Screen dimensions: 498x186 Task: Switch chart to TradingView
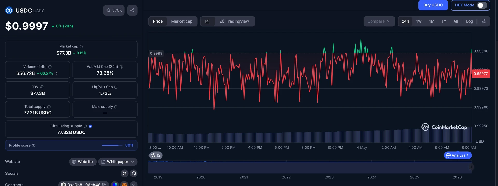(x=234, y=21)
